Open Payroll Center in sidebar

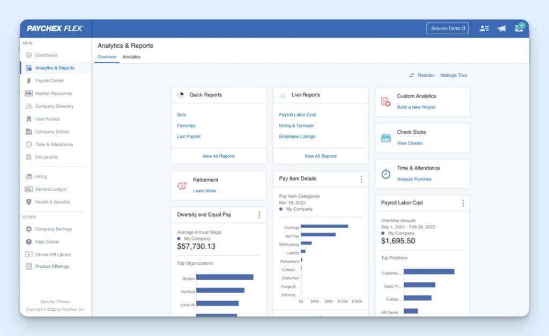tap(49, 80)
